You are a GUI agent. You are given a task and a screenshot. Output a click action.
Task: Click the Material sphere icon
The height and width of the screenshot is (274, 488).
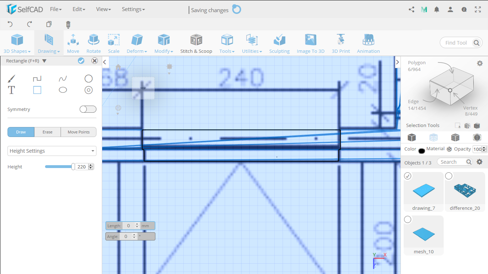click(449, 149)
